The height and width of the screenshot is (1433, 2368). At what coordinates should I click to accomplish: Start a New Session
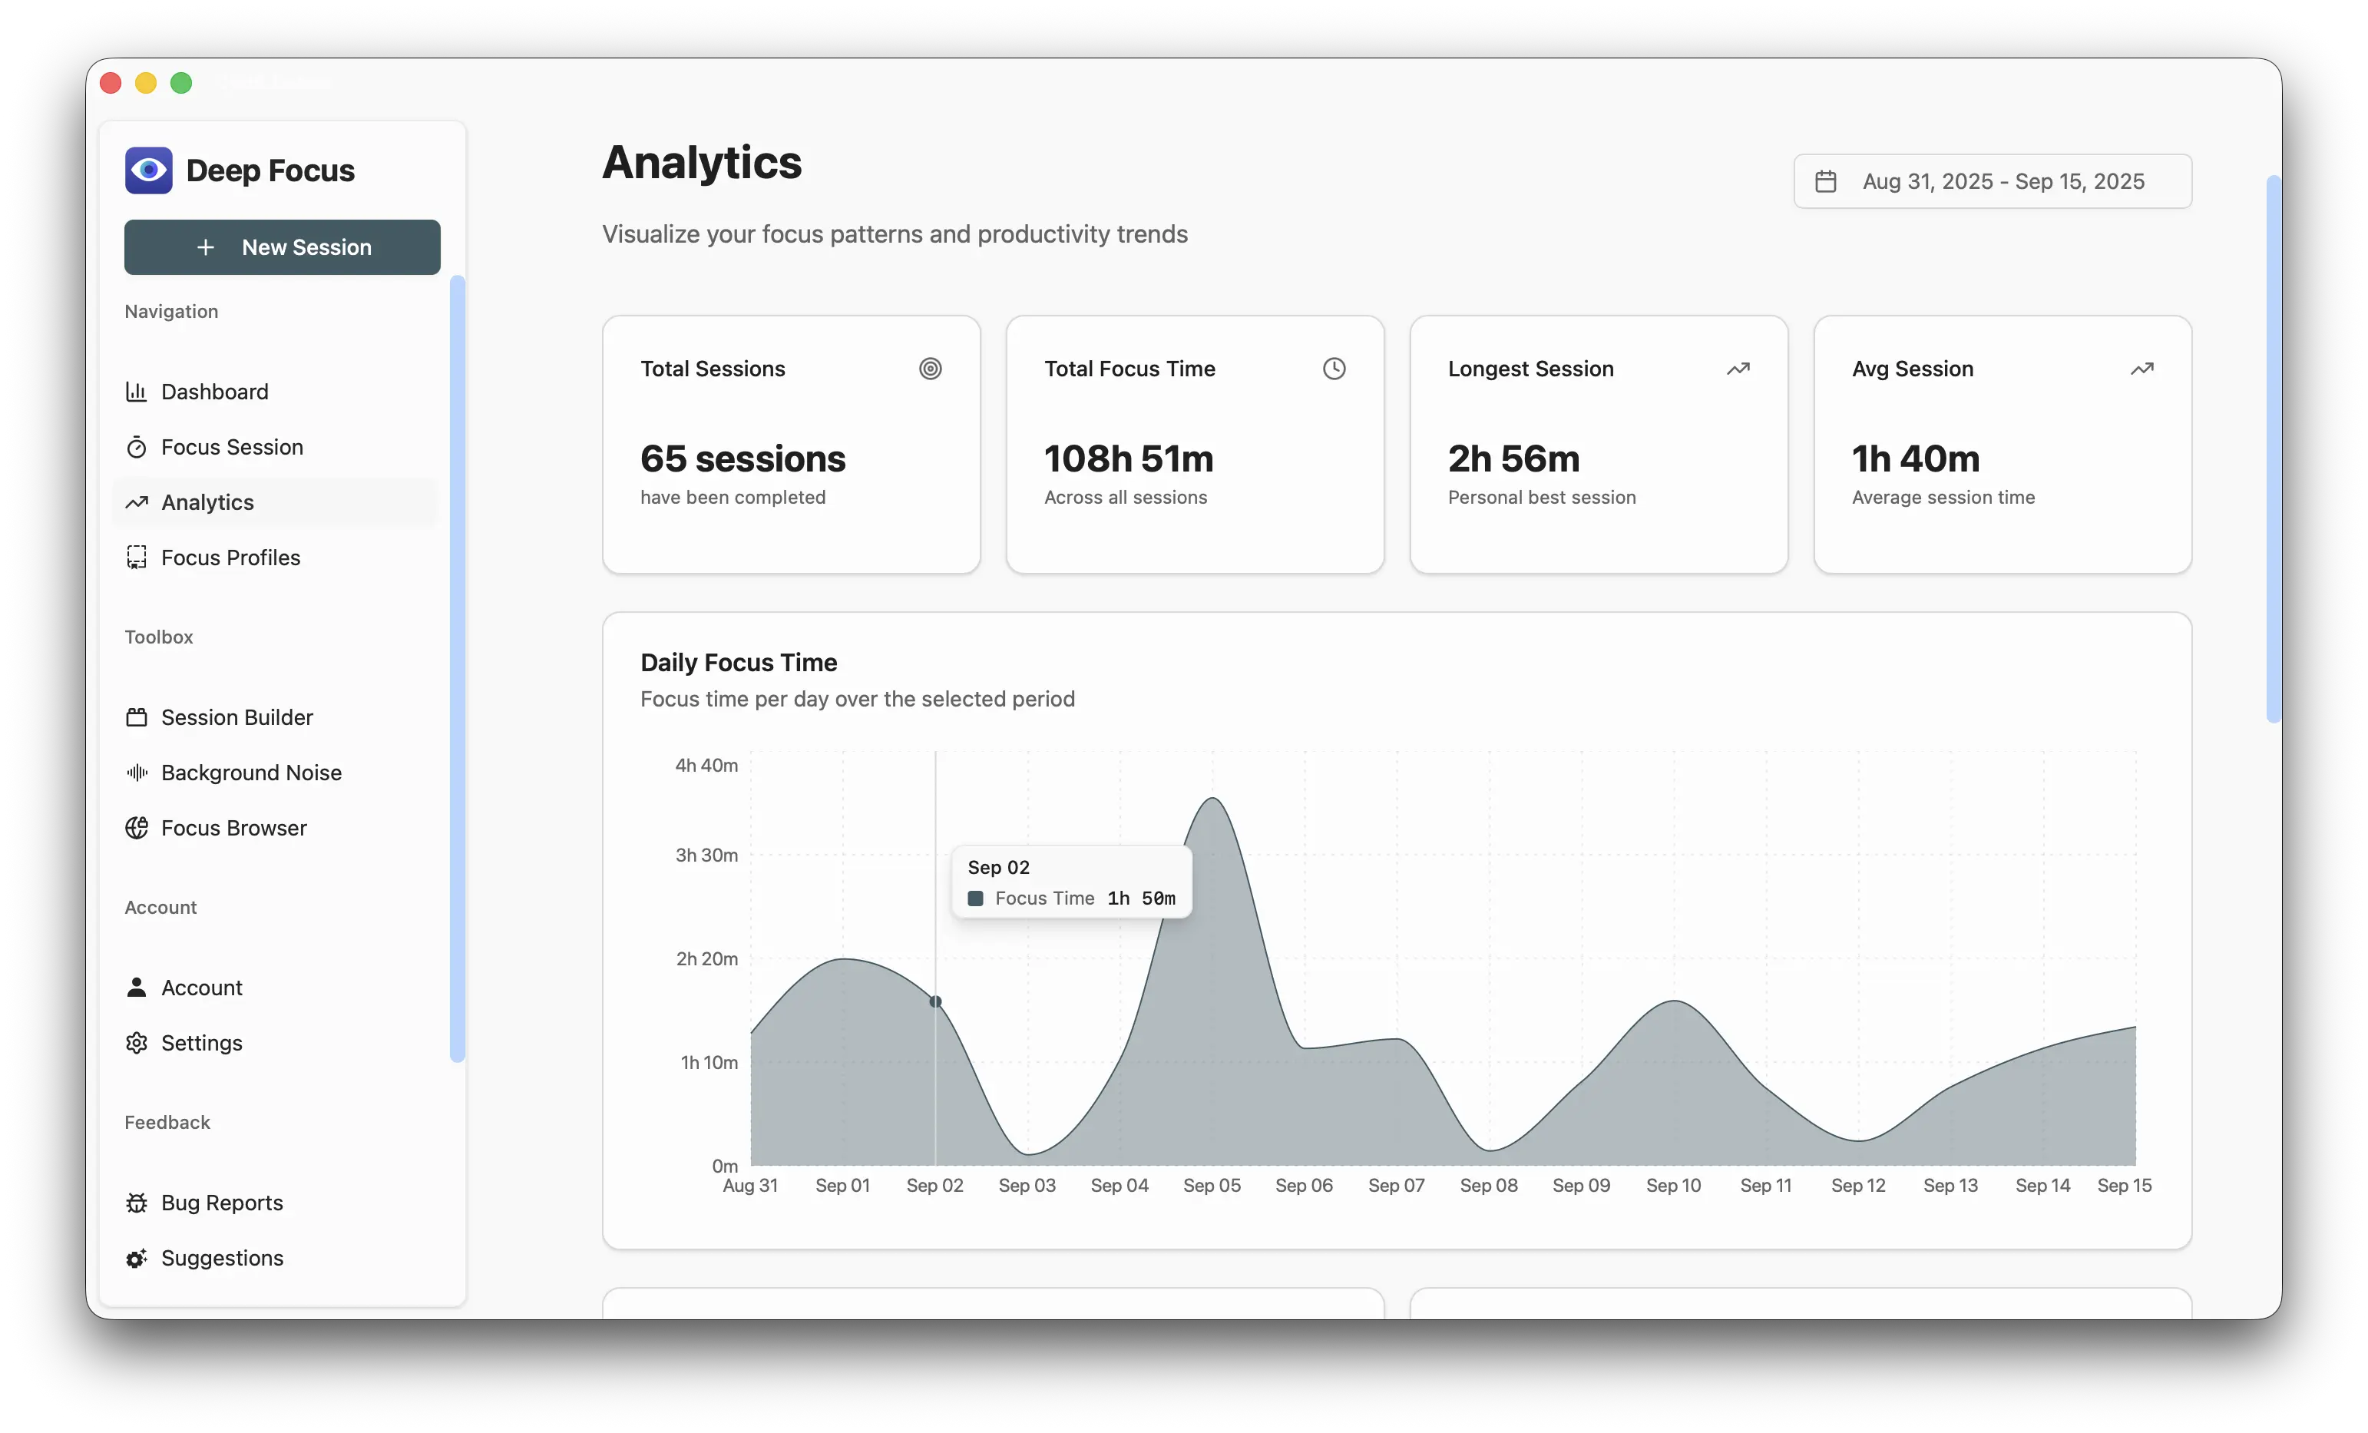282,247
